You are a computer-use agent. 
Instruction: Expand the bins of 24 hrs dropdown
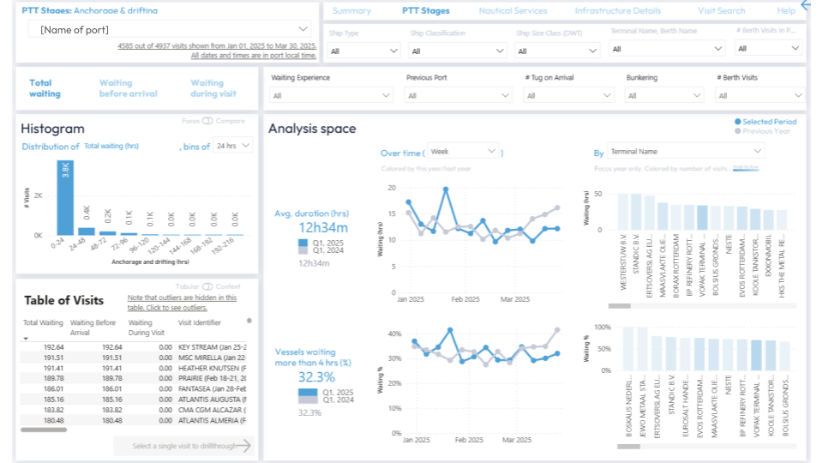pos(232,146)
